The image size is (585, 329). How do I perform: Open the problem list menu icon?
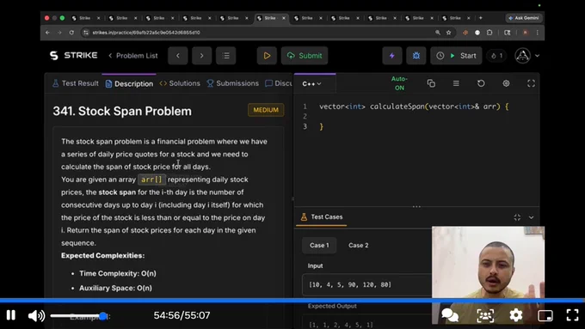225,56
